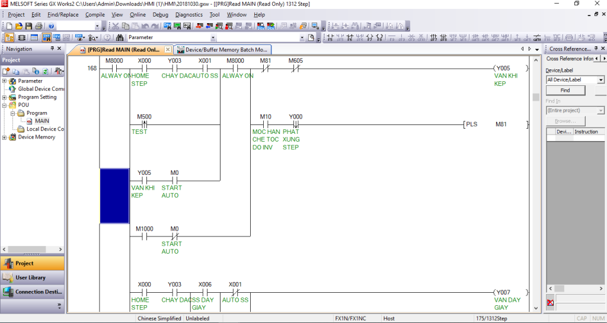
Task: Click the Open project folder icon
Action: [19, 26]
